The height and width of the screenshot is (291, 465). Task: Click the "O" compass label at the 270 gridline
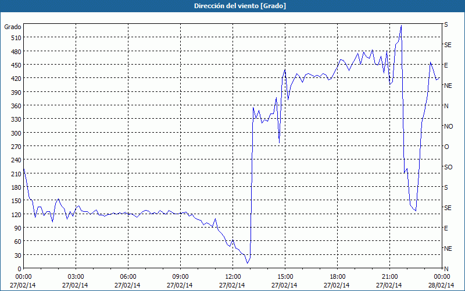446,147
